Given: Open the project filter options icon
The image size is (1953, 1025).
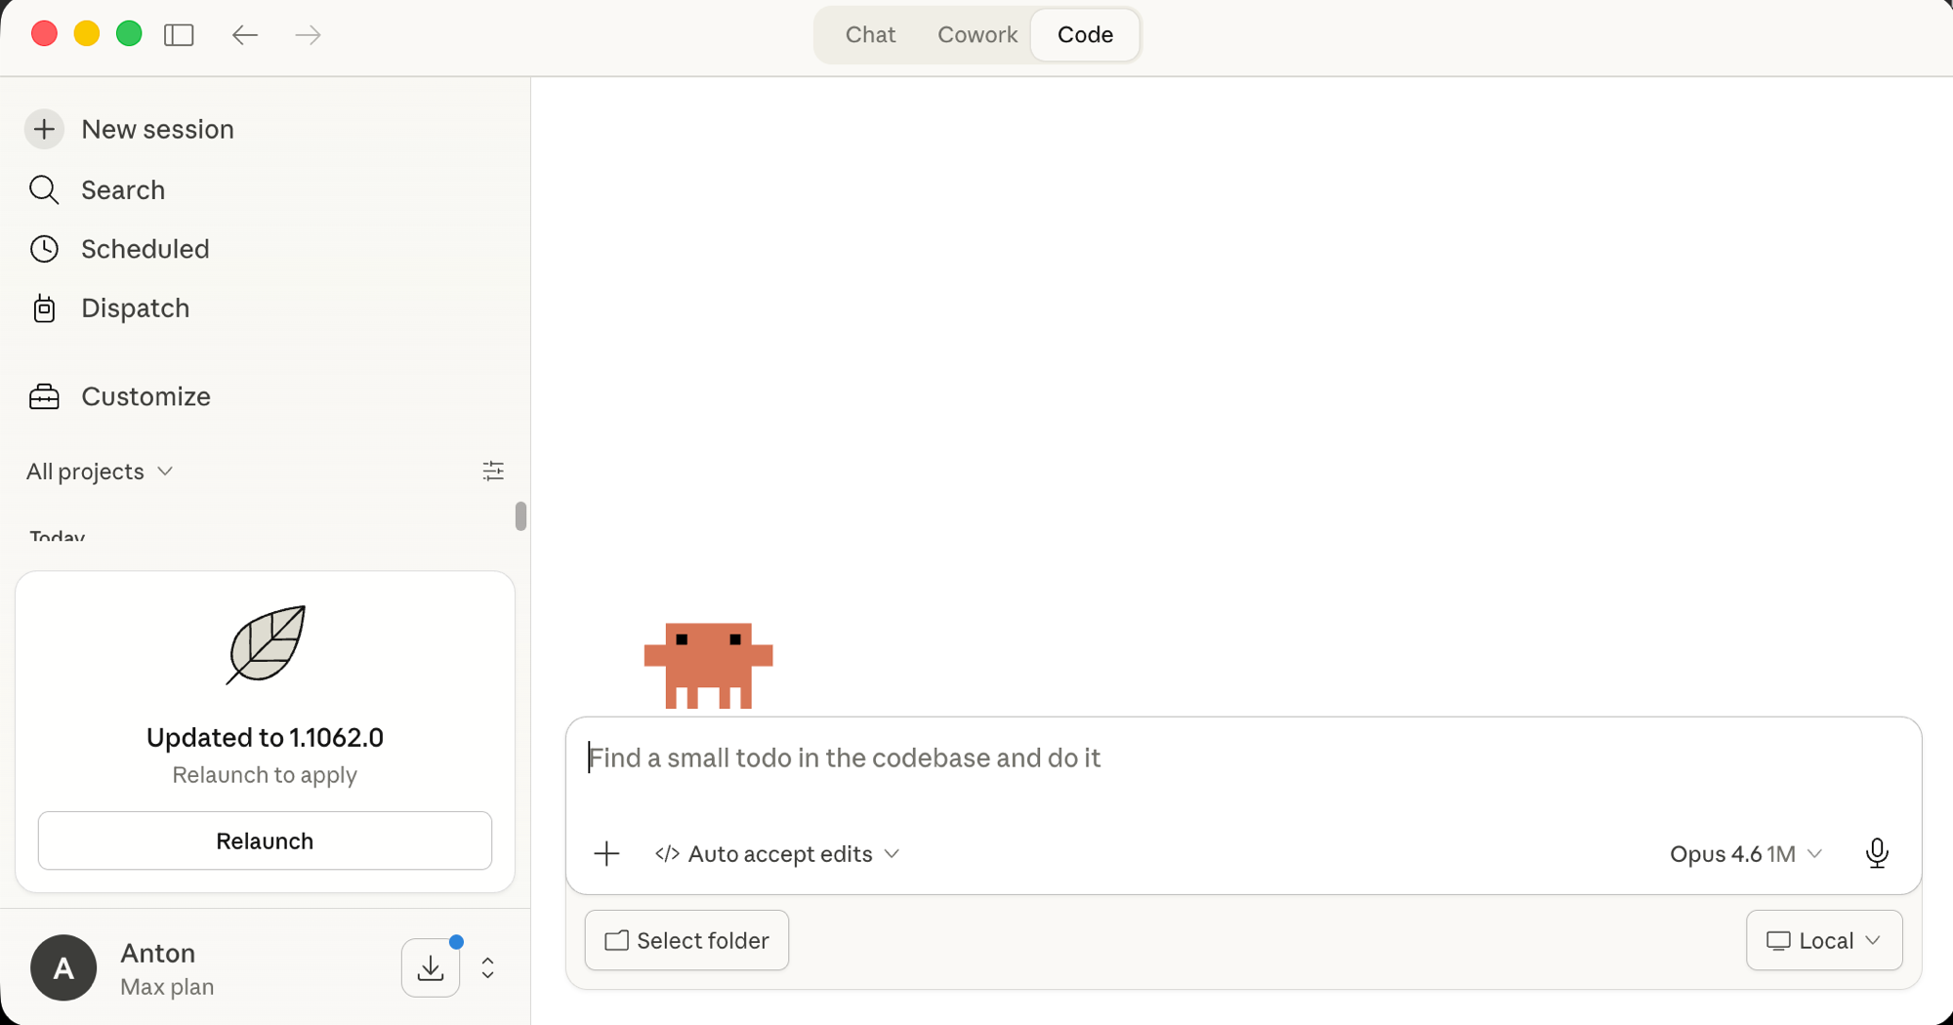Looking at the screenshot, I should (x=493, y=471).
